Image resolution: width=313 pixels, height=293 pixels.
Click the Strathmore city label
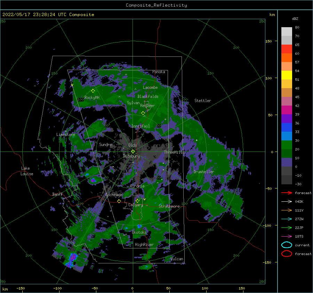click(169, 206)
